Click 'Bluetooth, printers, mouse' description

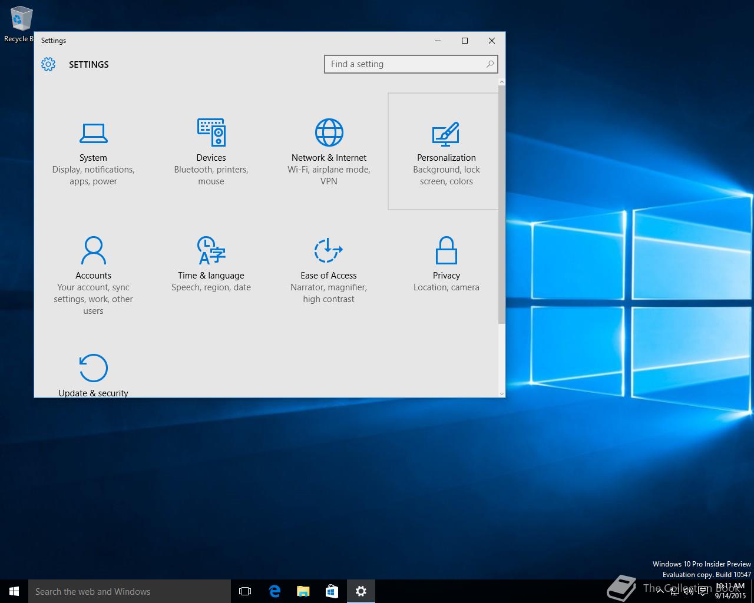(x=211, y=175)
